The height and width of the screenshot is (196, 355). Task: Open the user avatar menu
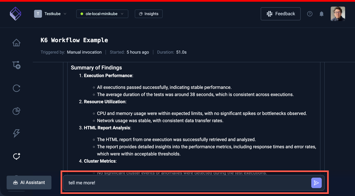pos(338,14)
